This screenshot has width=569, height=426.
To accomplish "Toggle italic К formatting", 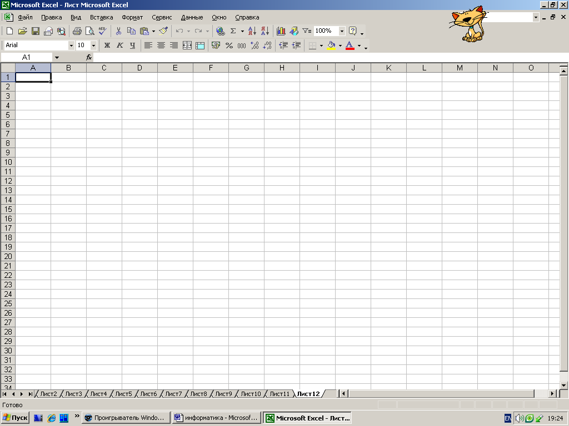I will (x=120, y=45).
